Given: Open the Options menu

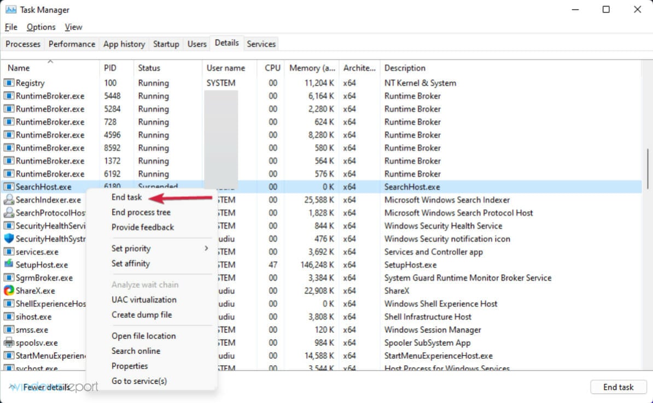Looking at the screenshot, I should [41, 27].
